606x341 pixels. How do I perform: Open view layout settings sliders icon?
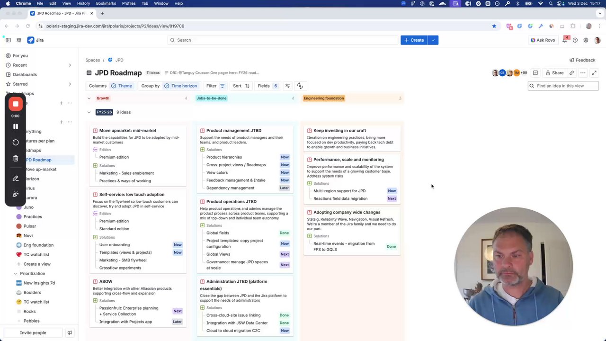[x=287, y=86]
